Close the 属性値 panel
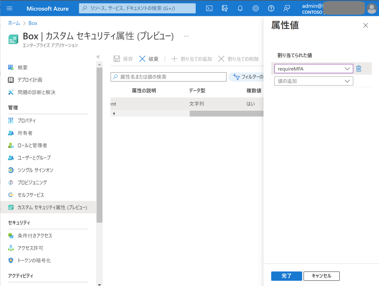This screenshot has width=379, height=286. (x=365, y=26)
